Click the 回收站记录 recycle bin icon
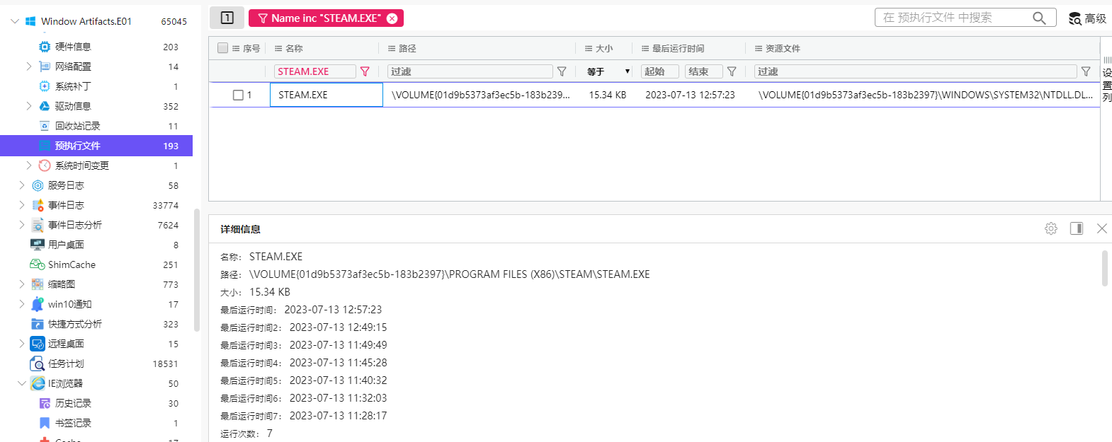Image resolution: width=1112 pixels, height=442 pixels. [x=45, y=126]
